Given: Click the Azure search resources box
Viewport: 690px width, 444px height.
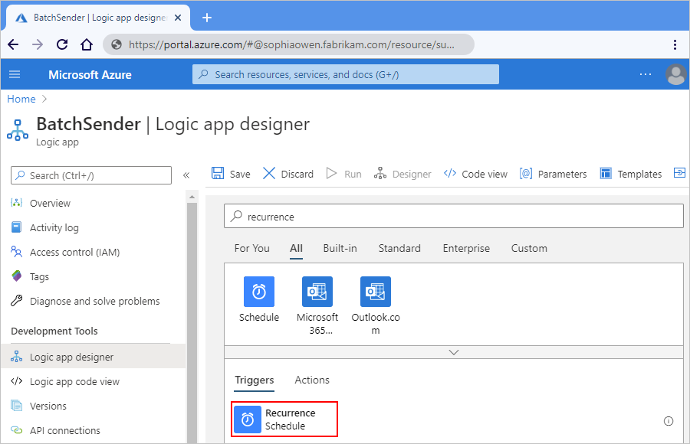Looking at the screenshot, I should 346,74.
